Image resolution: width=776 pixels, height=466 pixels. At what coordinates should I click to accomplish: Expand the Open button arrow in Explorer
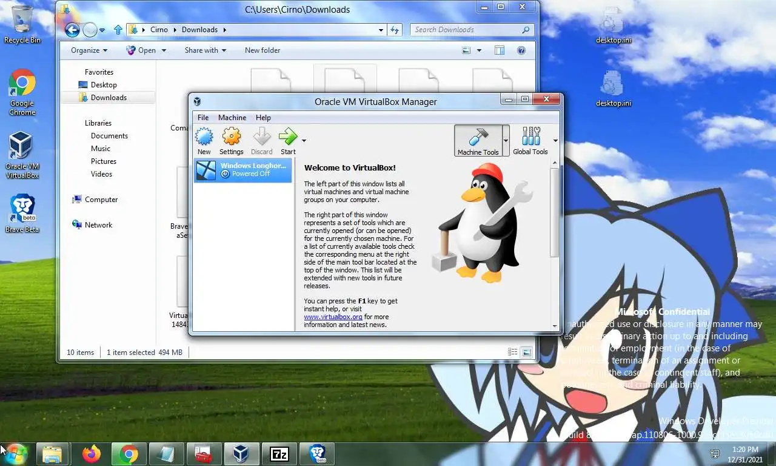162,50
